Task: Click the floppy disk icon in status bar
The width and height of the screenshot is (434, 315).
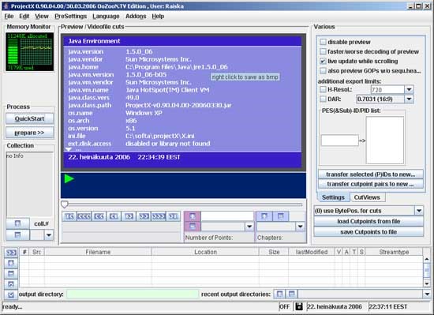Action: click(299, 306)
